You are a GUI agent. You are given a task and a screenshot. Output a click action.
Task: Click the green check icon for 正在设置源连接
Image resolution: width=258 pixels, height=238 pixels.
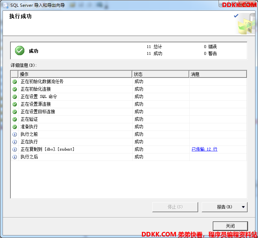[x=15, y=104]
